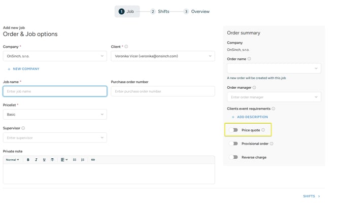This screenshot has height=213, width=340.
Task: Enable the Price quote toggle
Action: (x=233, y=130)
